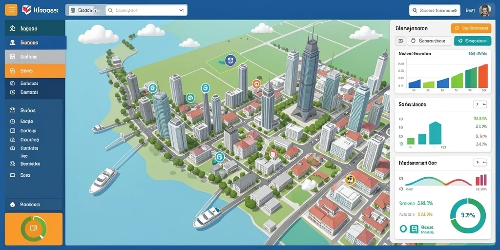This screenshot has width=500, height=250.
Task: Open the orange hamburger menu button
Action: click(11, 10)
